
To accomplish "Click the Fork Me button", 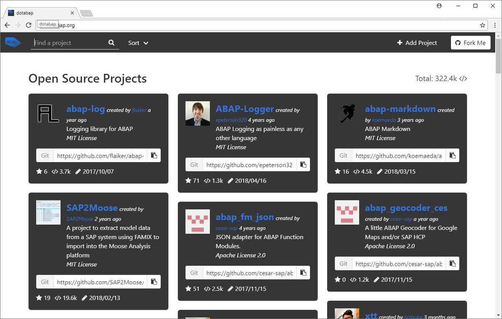I will pyautogui.click(x=470, y=43).
